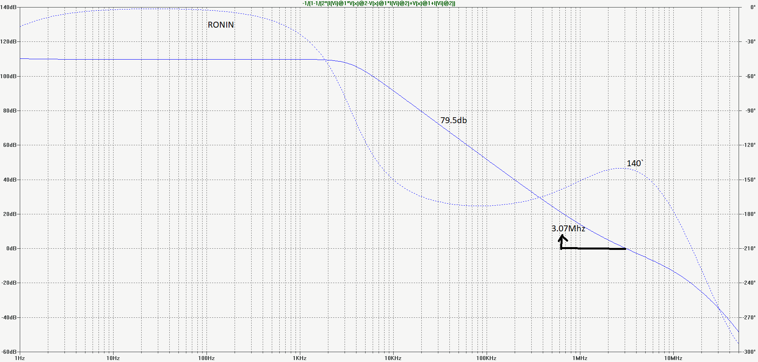Screen dimensions: 758x362
Task: Click the 100KHz frequency axis label
Action: coord(487,358)
